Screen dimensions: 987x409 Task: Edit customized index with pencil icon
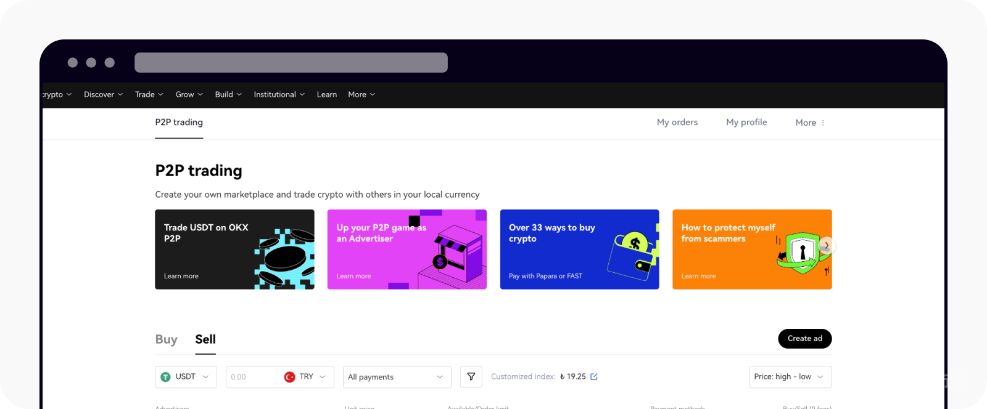click(594, 377)
